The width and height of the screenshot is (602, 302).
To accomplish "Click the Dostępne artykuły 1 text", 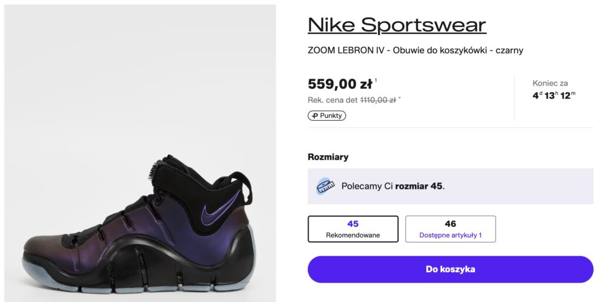I will point(450,235).
